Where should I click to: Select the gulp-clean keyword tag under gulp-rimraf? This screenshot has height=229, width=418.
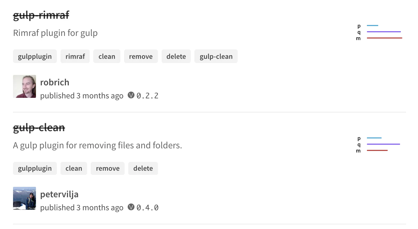[x=216, y=56]
